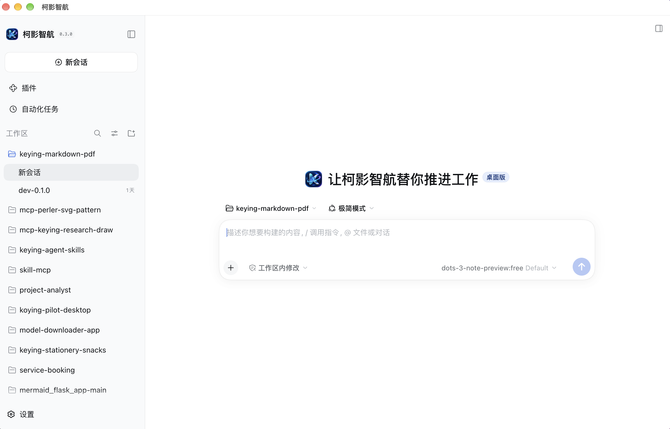The image size is (670, 429).
Task: Click the folder icon beside skill-mcp
Action: pos(12,270)
